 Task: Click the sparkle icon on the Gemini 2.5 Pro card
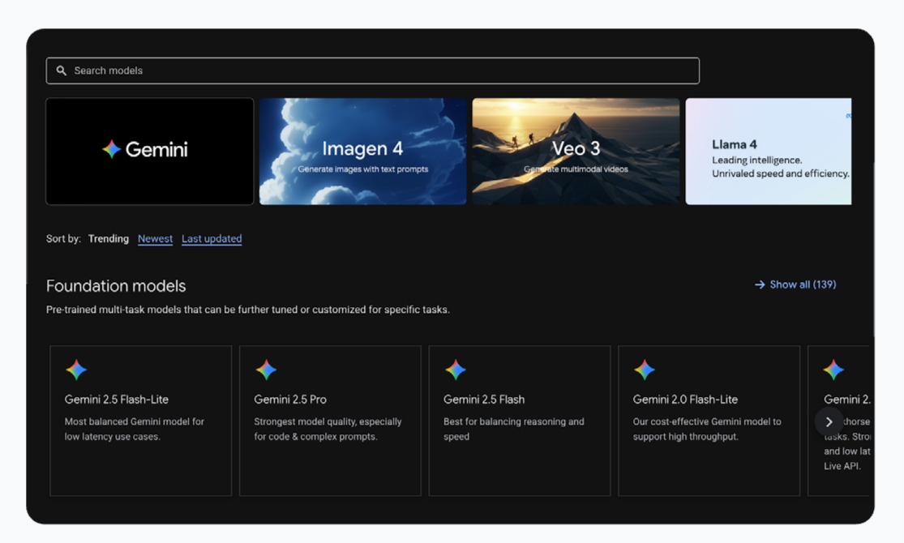point(266,370)
